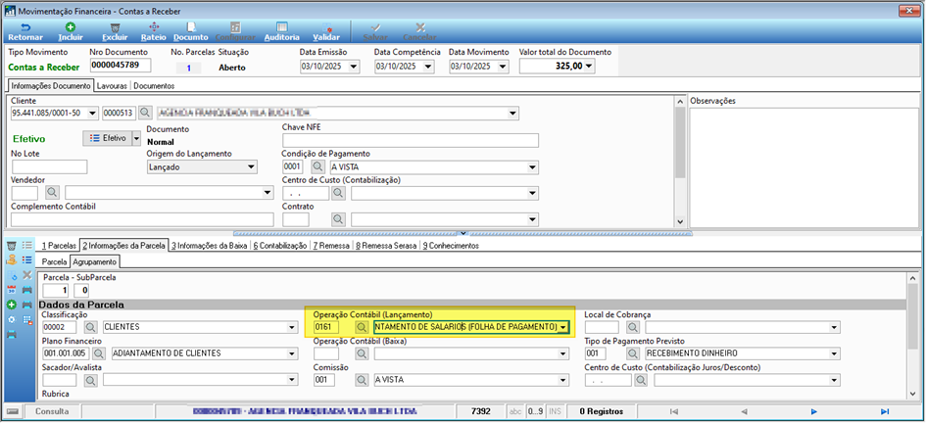The height and width of the screenshot is (423, 926).
Task: Click the calendar icon in left sidebar
Action: click(11, 290)
